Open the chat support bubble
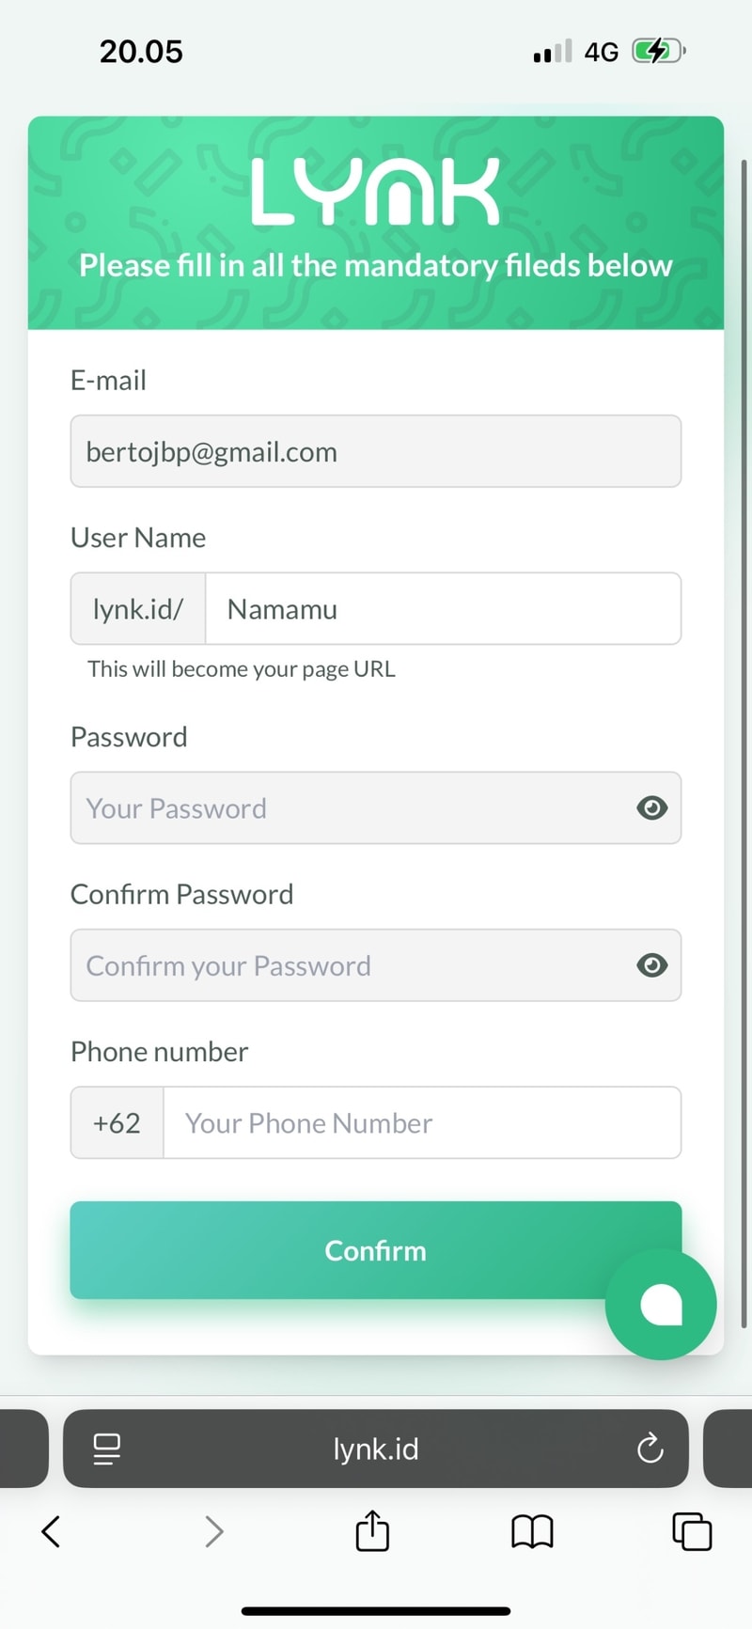 click(x=661, y=1304)
